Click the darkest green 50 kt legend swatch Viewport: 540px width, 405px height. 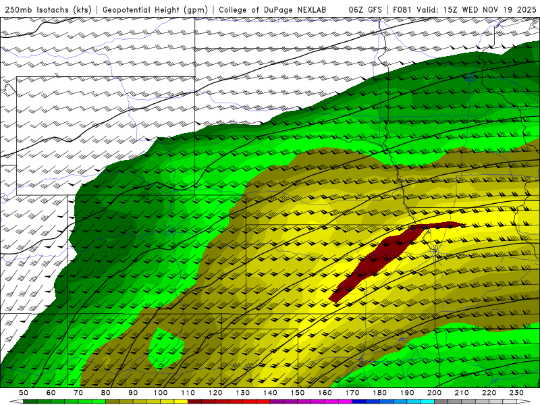(30, 401)
